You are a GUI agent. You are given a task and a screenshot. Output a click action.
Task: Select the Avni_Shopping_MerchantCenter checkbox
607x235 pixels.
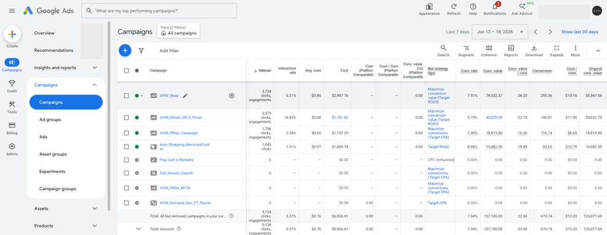pyautogui.click(x=126, y=146)
